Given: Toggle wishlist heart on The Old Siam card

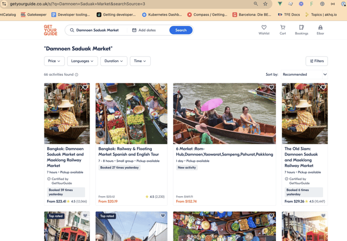Looking at the screenshot, I should [323, 88].
